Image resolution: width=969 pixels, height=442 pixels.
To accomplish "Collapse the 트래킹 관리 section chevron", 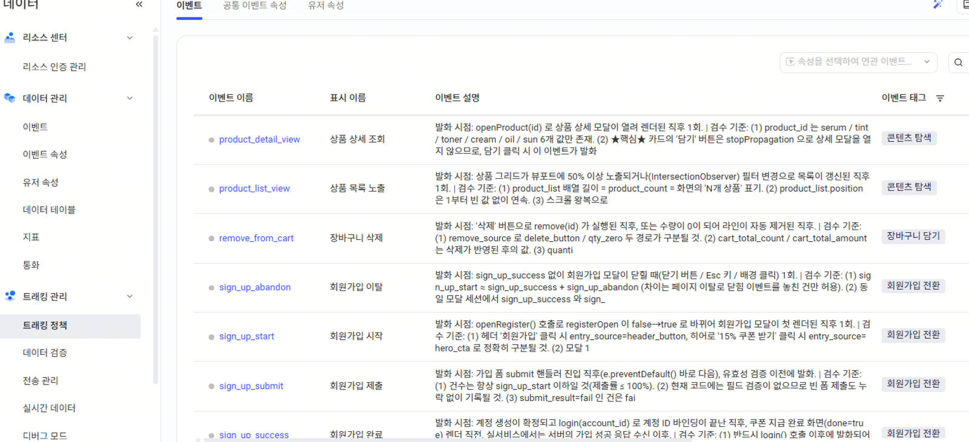I will (x=130, y=296).
